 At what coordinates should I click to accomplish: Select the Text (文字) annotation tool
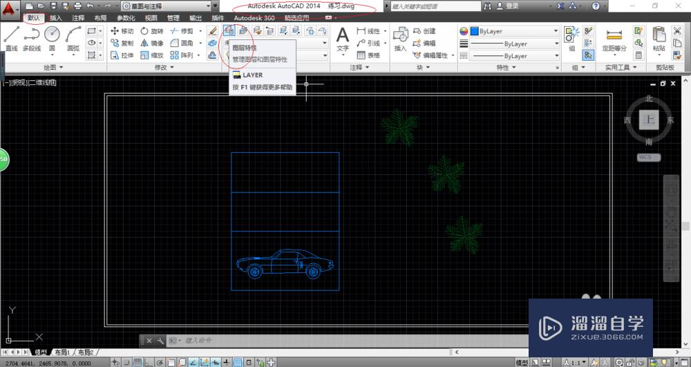tap(343, 37)
